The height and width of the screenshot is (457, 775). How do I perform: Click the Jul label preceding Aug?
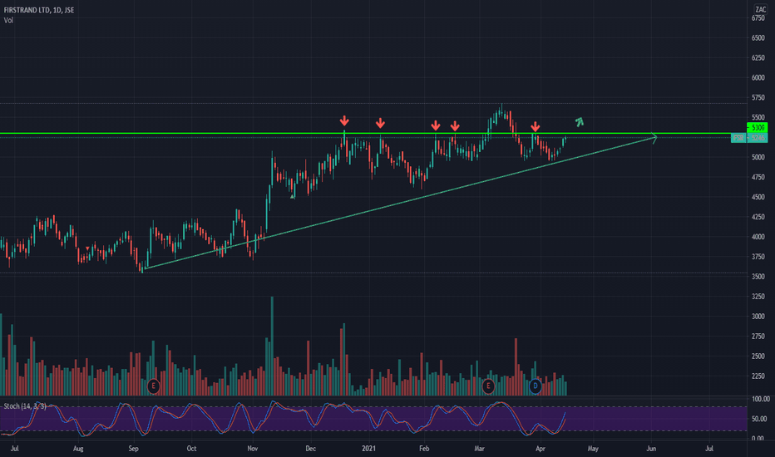(x=15, y=449)
